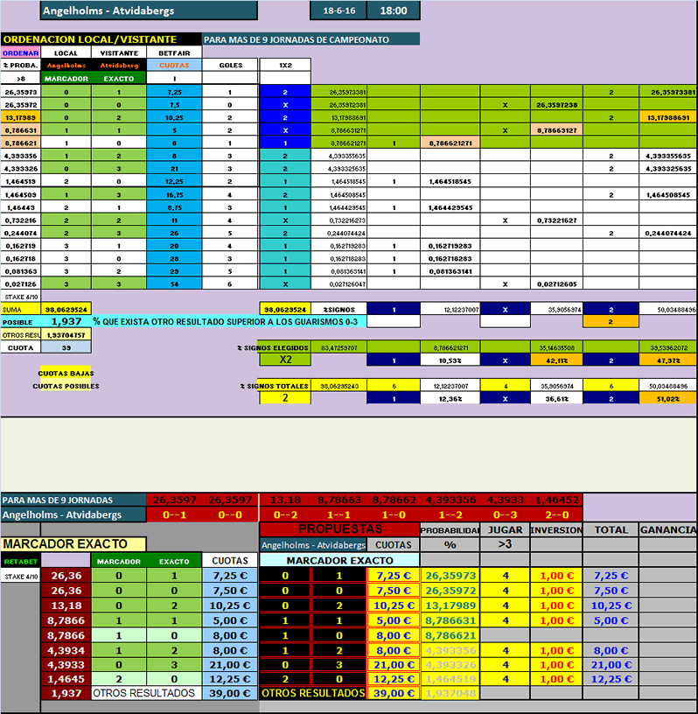Select the orange 51,02% cell
The width and height of the screenshot is (698, 714).
(x=668, y=398)
